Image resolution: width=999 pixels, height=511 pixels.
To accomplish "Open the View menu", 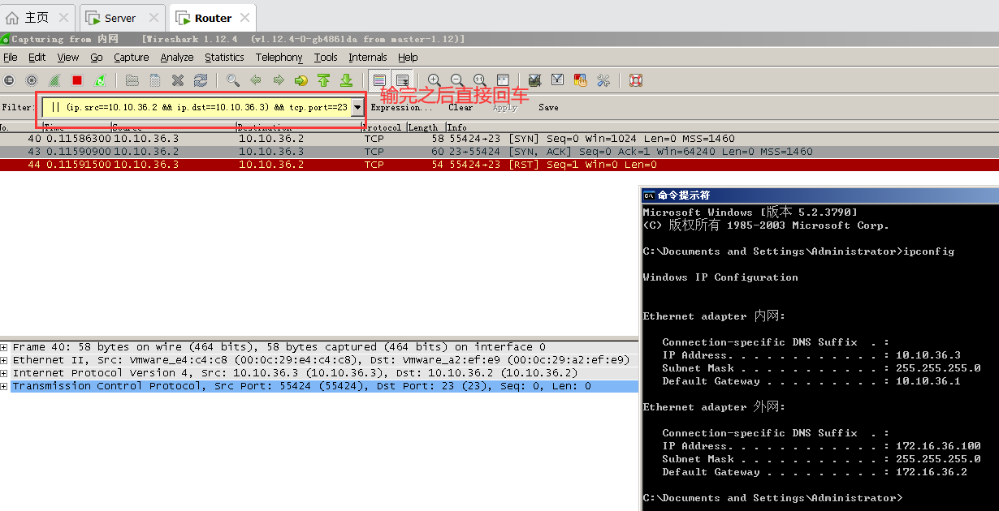I will click(x=68, y=58).
